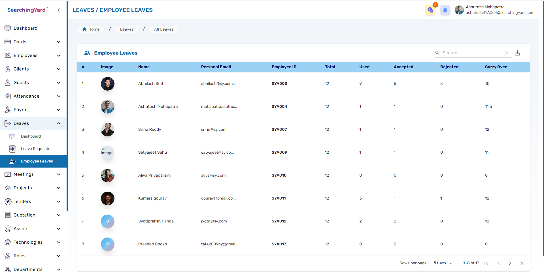The image size is (544, 272).
Task: Click Prashad Ghosh's P avatar
Action: coord(108,244)
